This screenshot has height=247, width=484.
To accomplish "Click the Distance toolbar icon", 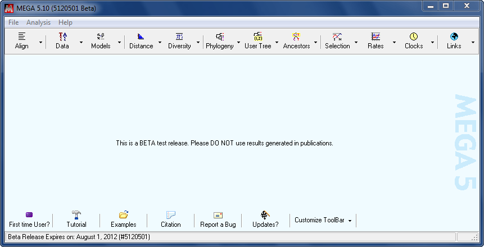I will [141, 36].
